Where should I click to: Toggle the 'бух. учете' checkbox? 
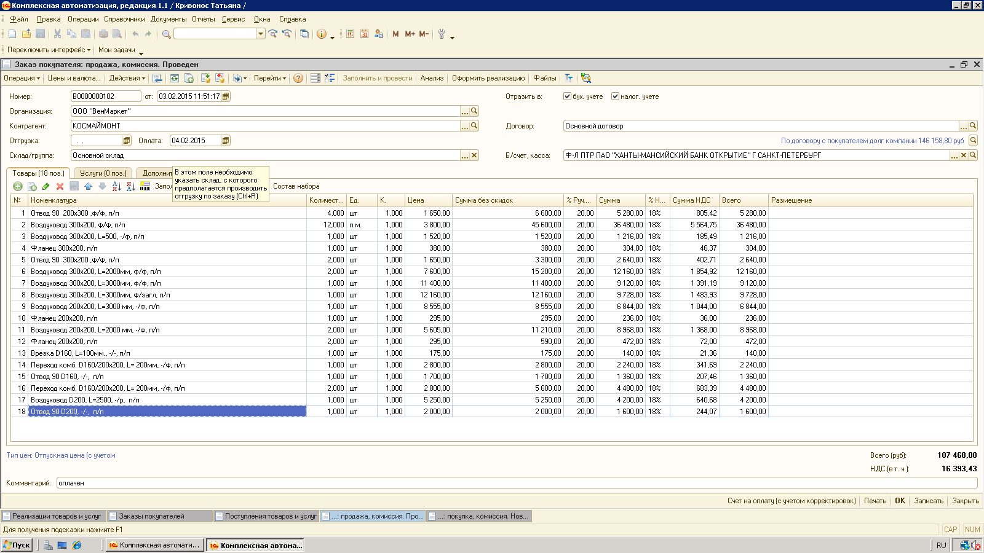click(x=567, y=96)
